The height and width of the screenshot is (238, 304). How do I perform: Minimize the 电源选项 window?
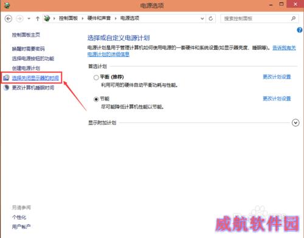271,4
